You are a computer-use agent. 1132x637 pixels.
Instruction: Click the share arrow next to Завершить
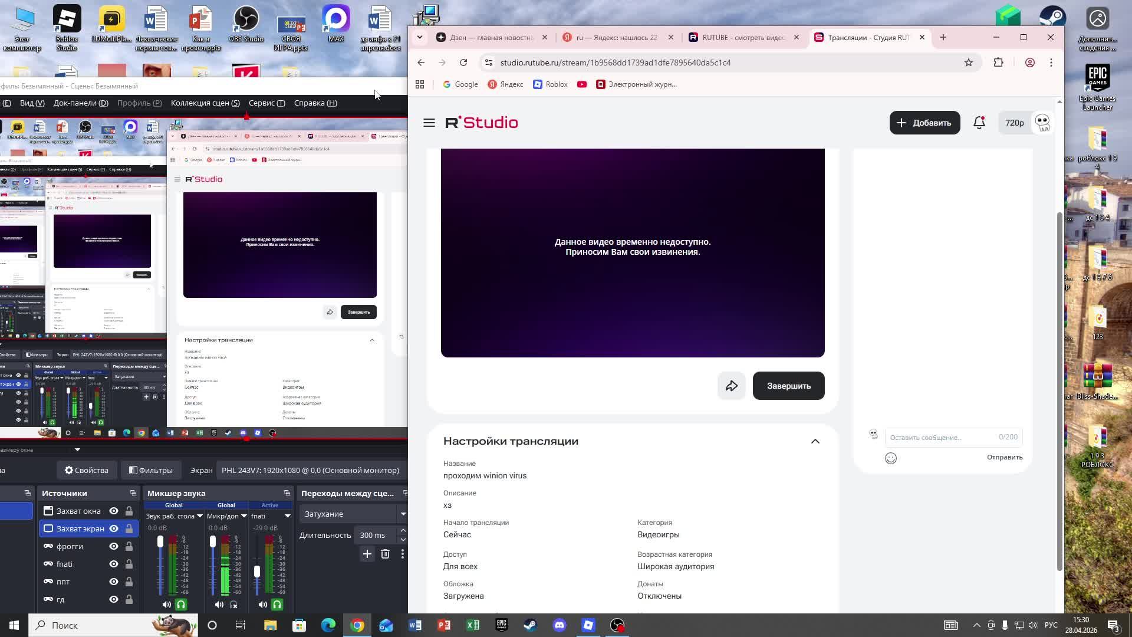[x=732, y=386]
